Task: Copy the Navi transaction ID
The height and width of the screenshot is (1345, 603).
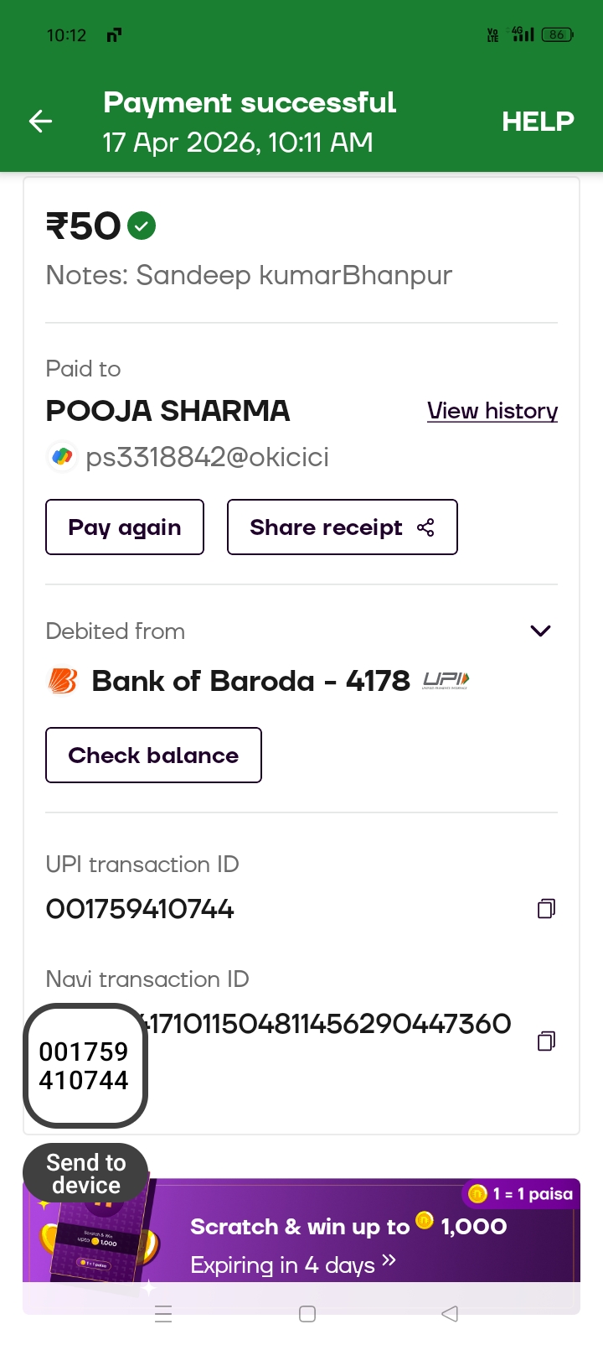Action: click(546, 1041)
